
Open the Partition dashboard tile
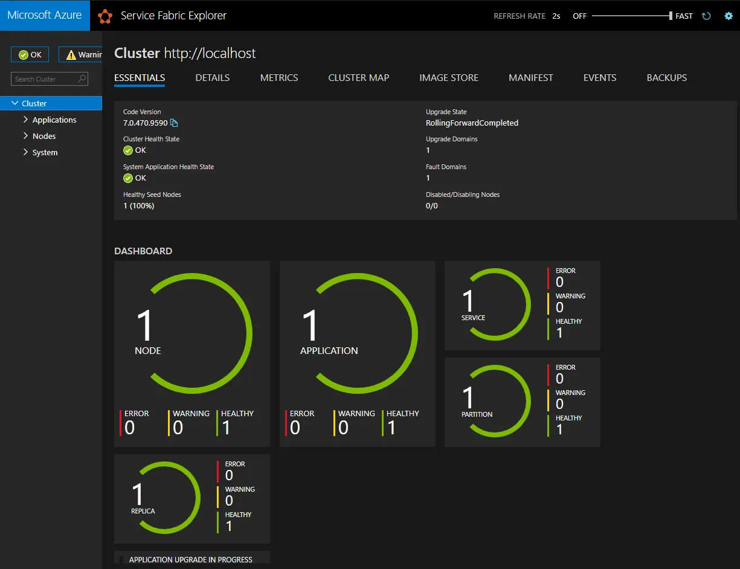[523, 402]
